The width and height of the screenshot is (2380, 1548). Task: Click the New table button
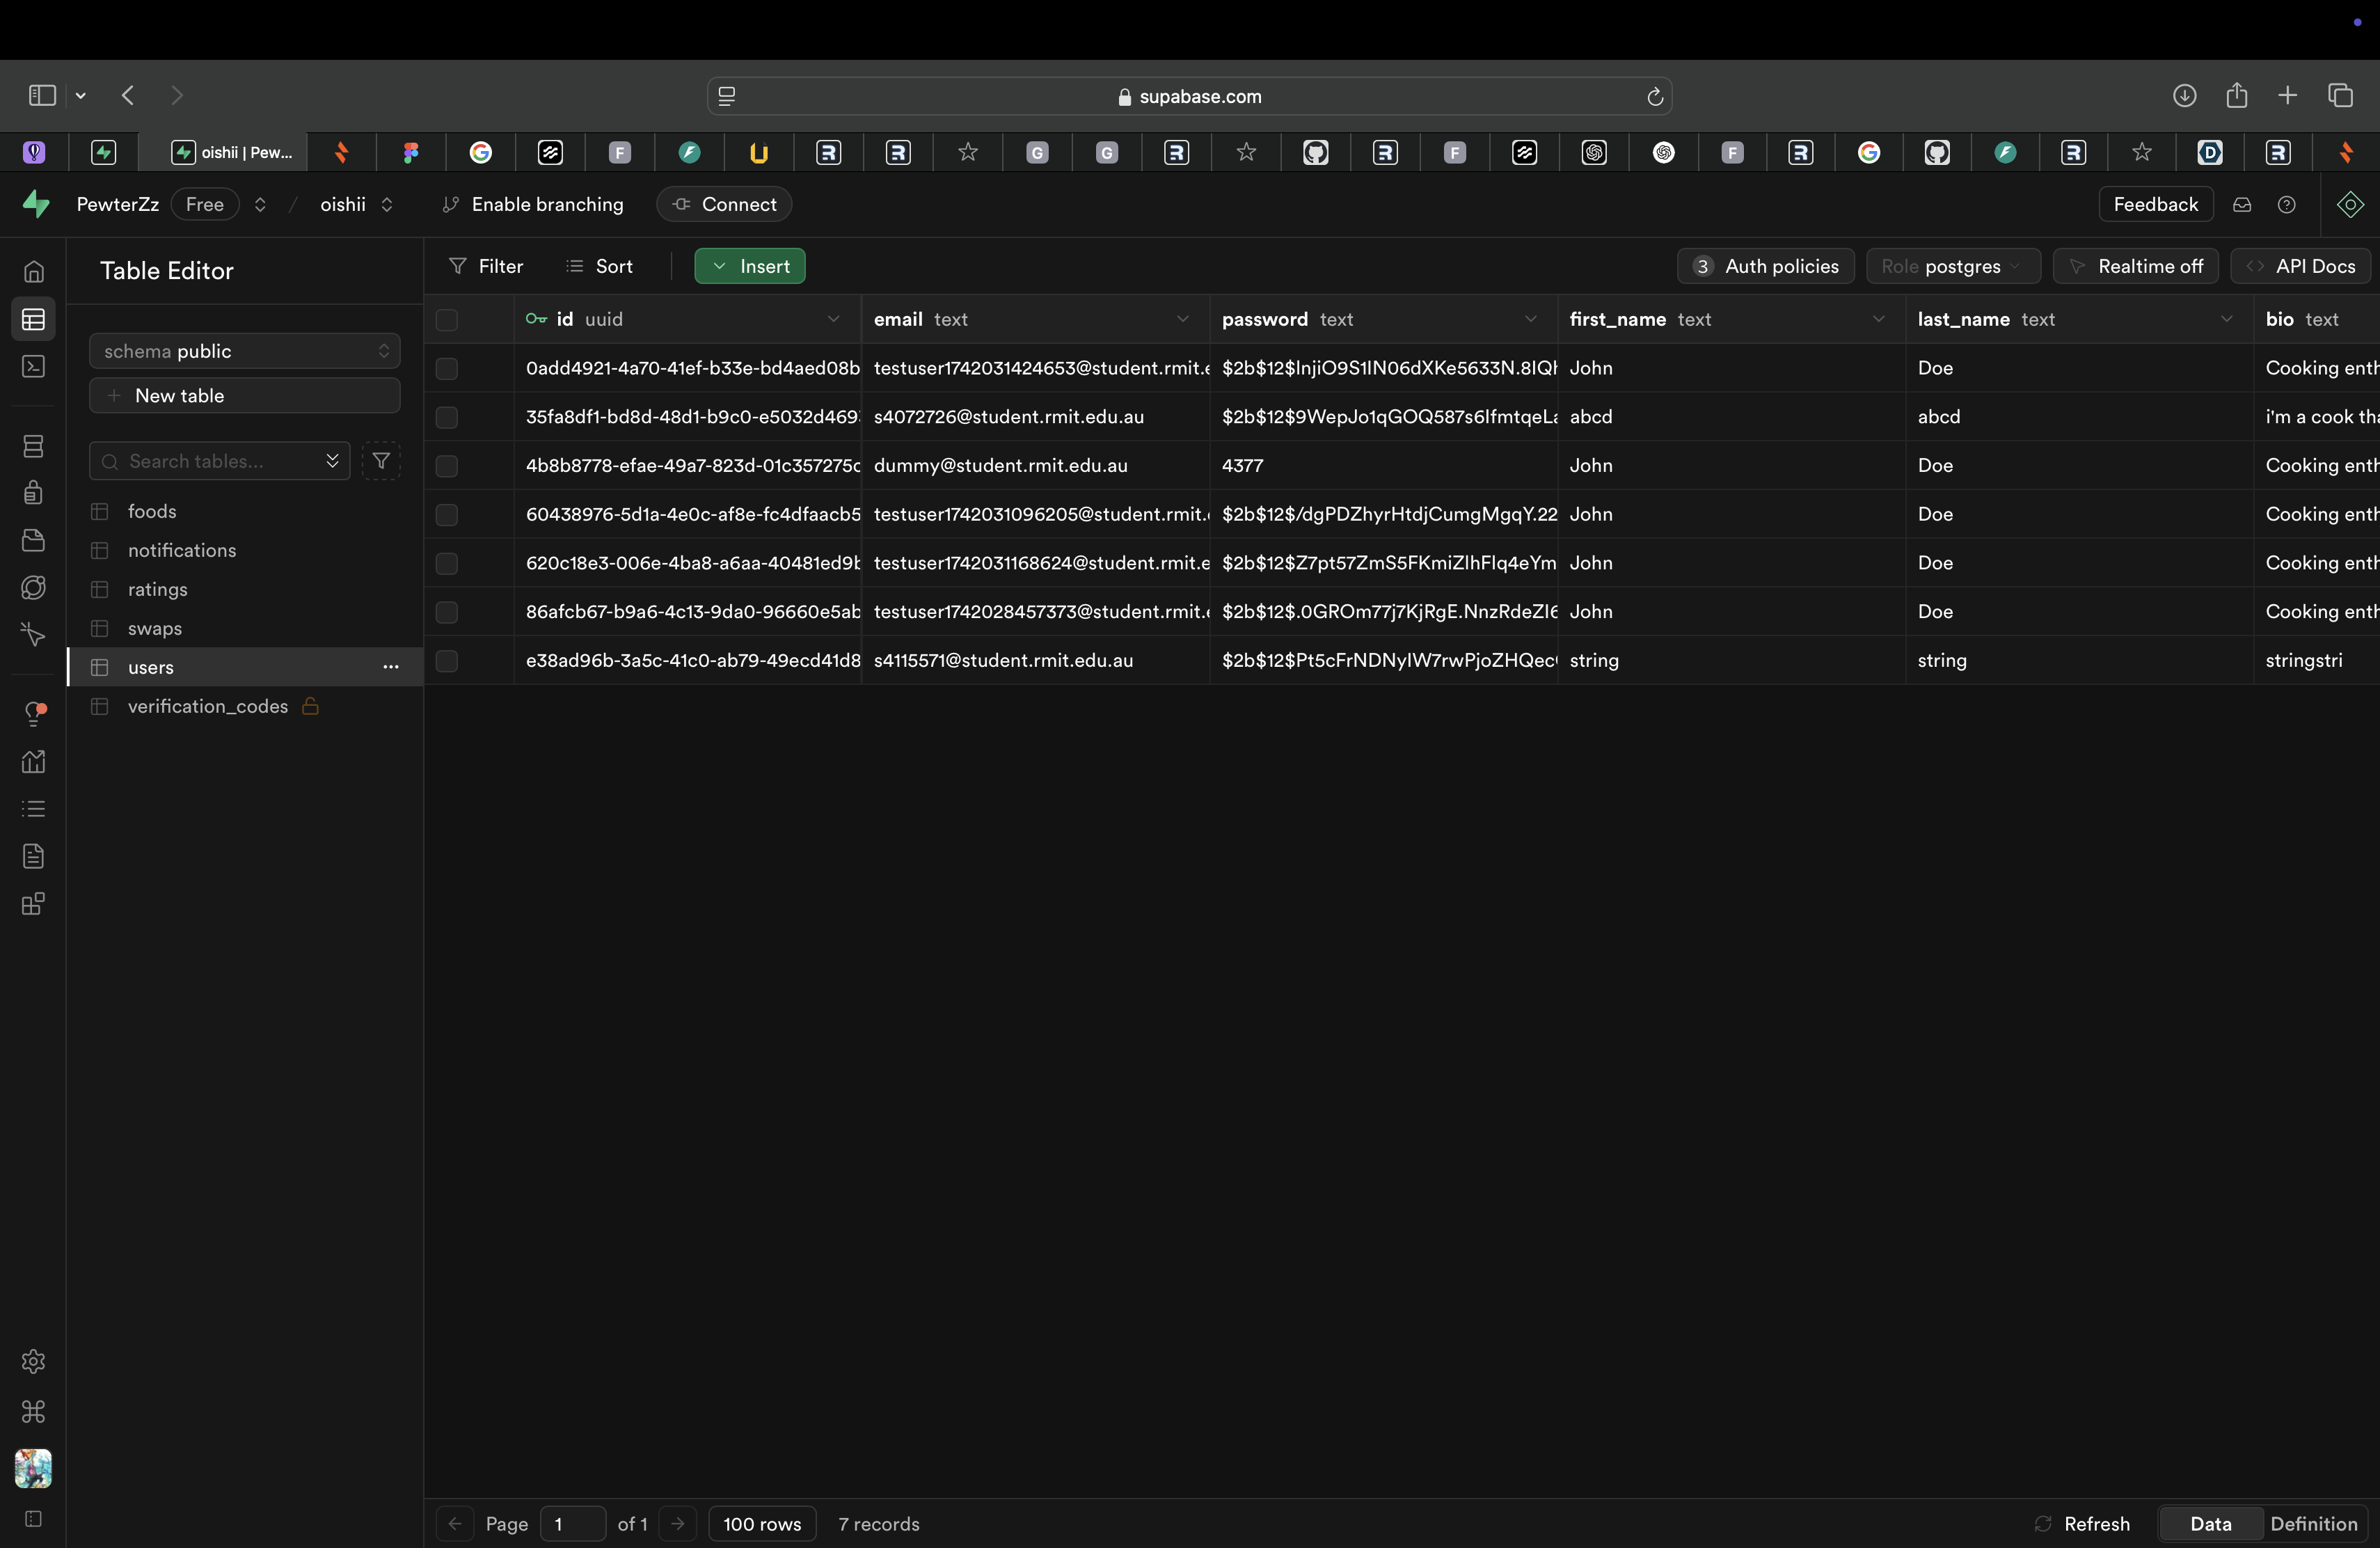(x=245, y=396)
